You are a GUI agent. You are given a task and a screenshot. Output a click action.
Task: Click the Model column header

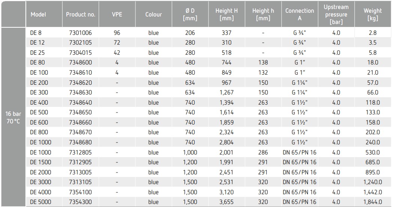click(38, 15)
